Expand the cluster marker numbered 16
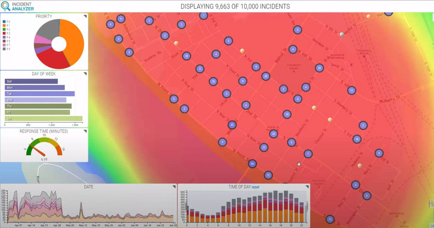This screenshot has width=434, height=228. [357, 139]
